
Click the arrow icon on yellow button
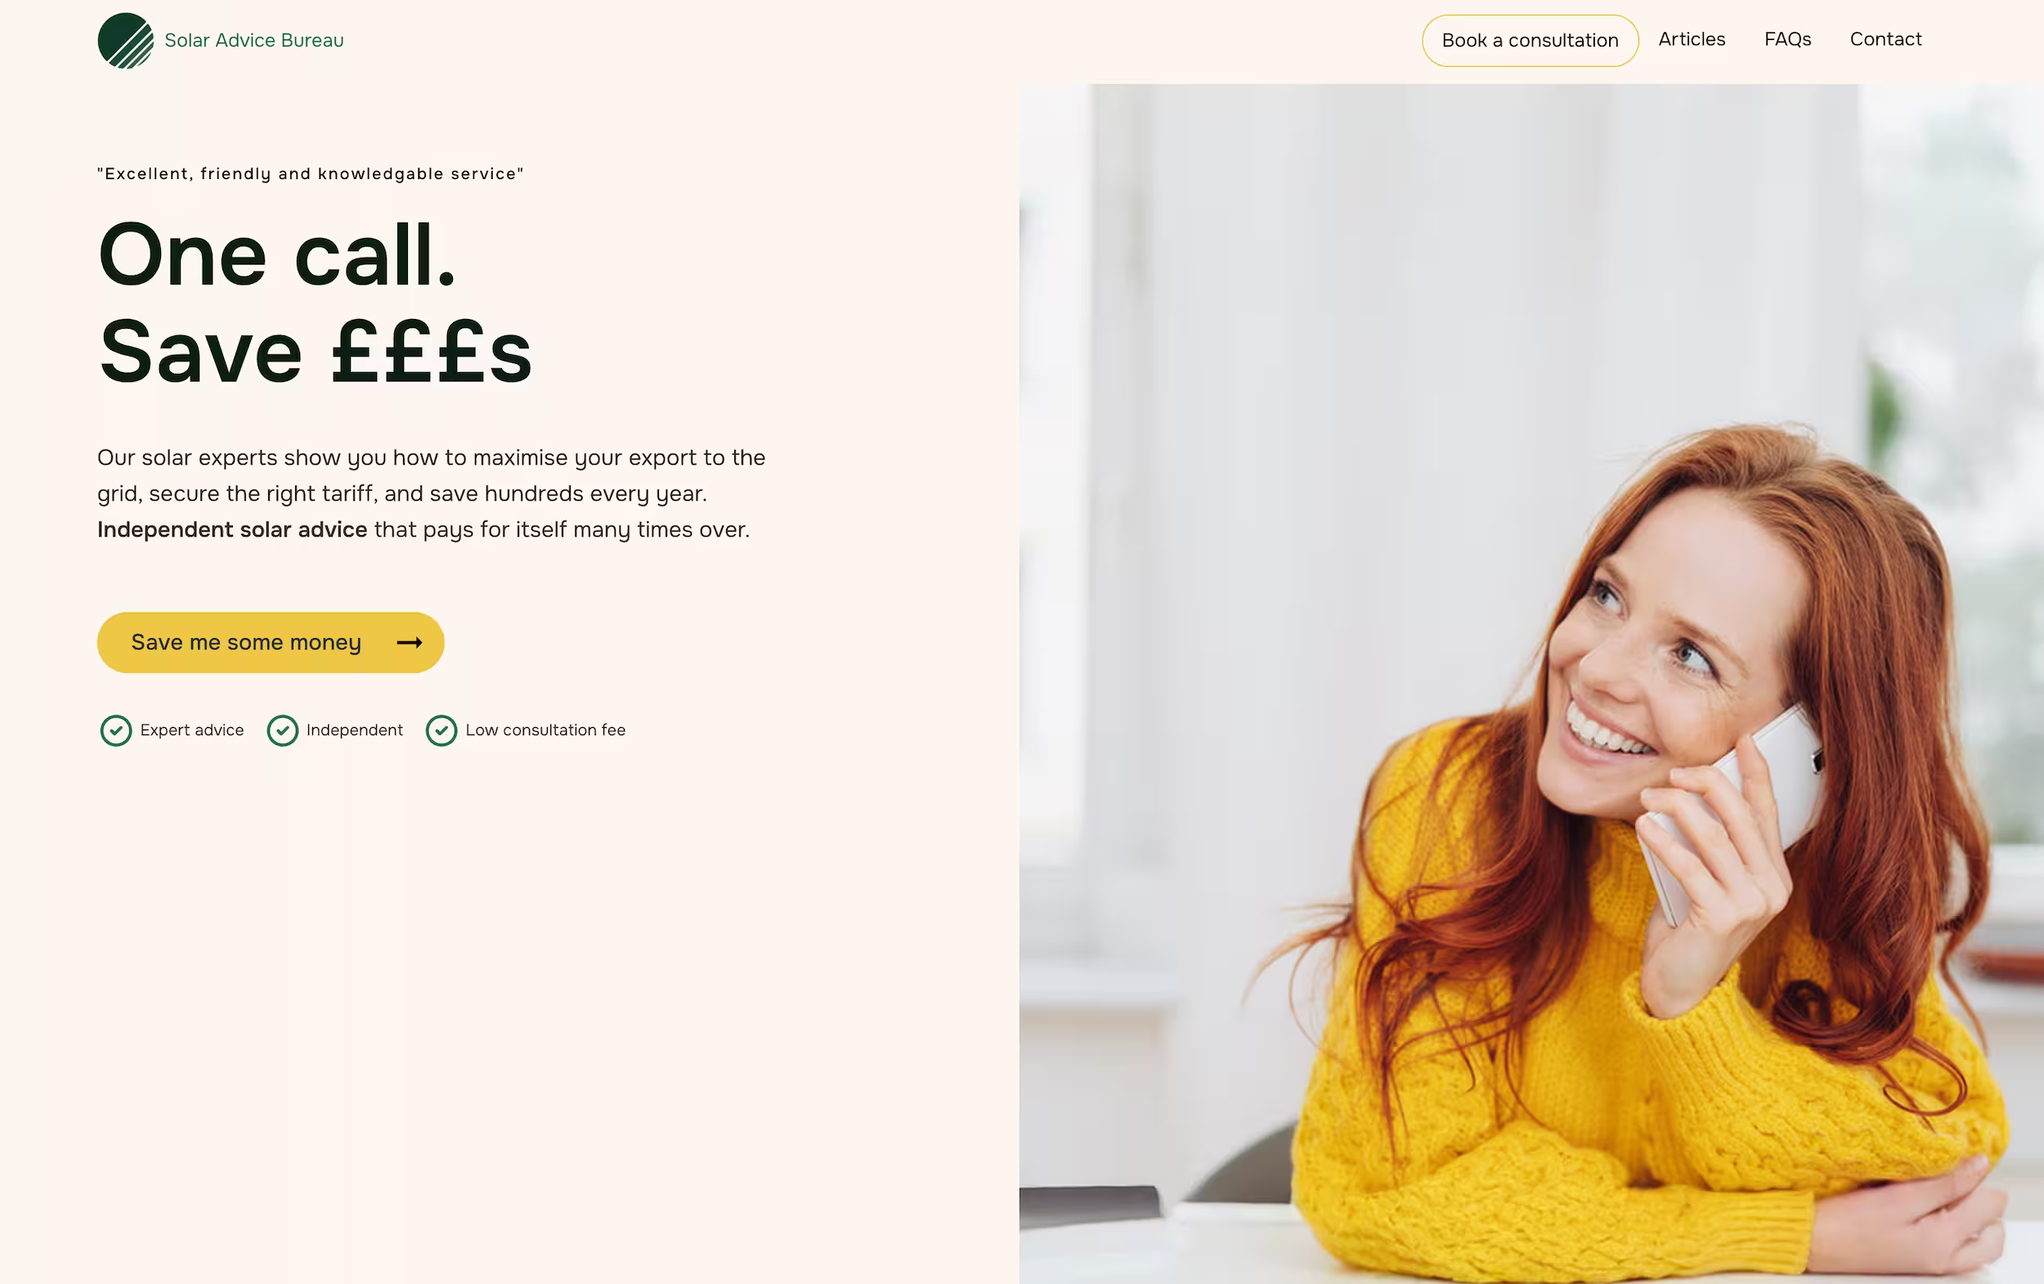click(409, 643)
